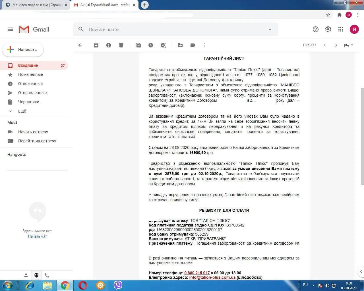Switch keyboard layout via RU indicator
Image resolution: width=364 pixels, height=291 pixels.
pyautogui.click(x=305, y=285)
